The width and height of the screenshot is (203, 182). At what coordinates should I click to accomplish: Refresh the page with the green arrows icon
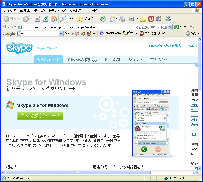coord(46,19)
